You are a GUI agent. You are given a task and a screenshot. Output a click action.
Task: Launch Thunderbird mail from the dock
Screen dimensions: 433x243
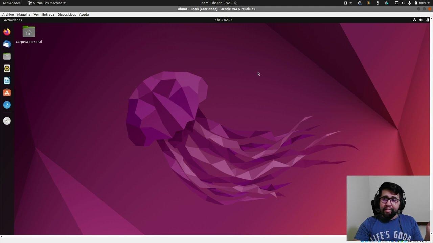tap(7, 44)
